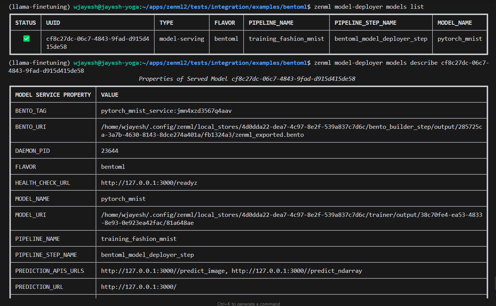Click the model-serving TYPE cell
The height and width of the screenshot is (306, 496).
[182, 38]
